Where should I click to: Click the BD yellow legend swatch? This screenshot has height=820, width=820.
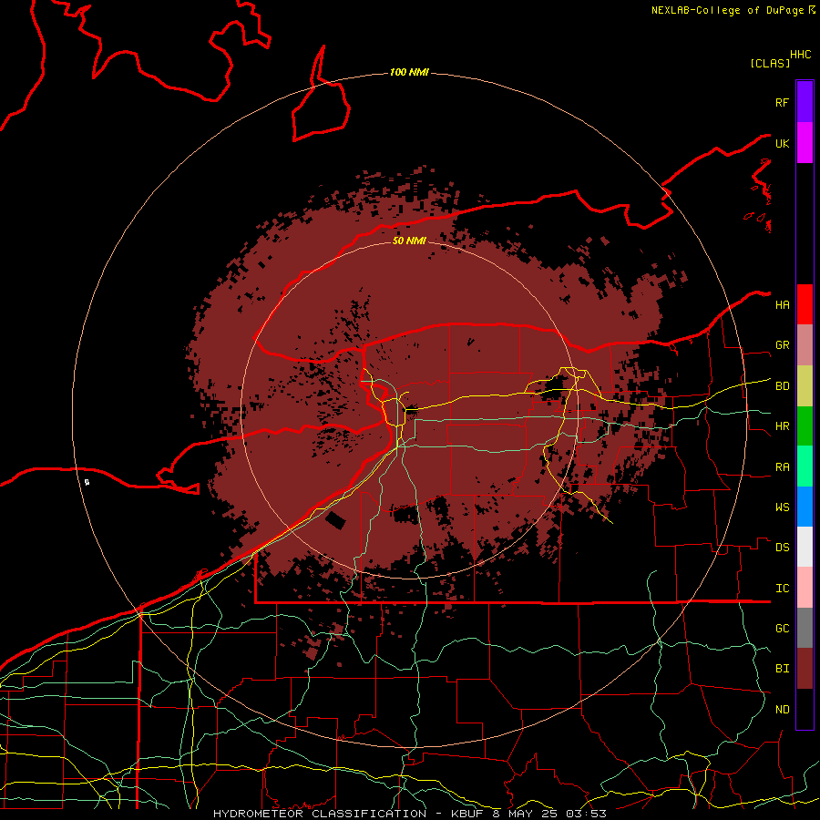[x=805, y=385]
